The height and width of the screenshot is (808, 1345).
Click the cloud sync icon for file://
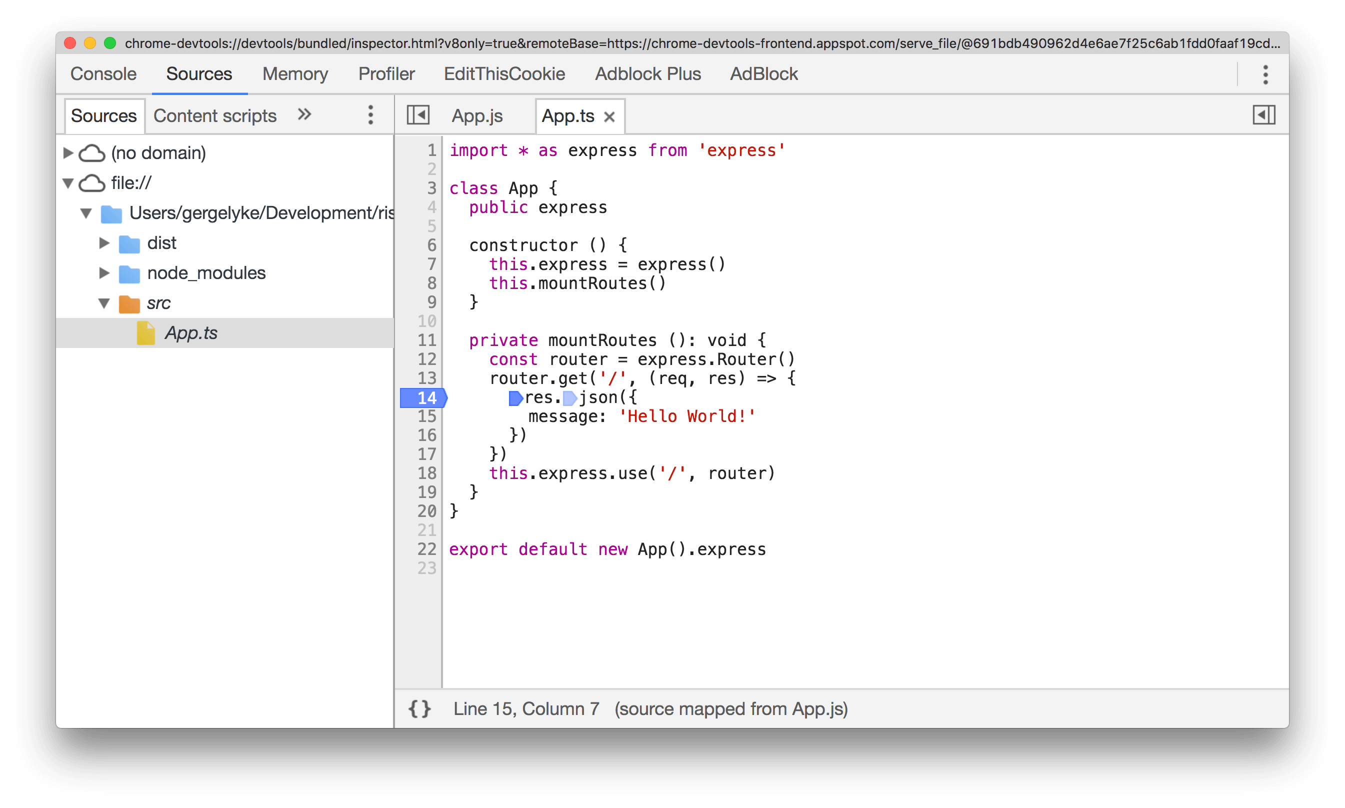(97, 184)
